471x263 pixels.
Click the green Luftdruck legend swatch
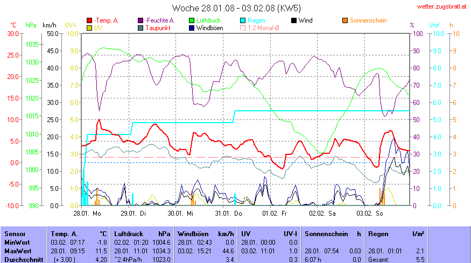192,20
